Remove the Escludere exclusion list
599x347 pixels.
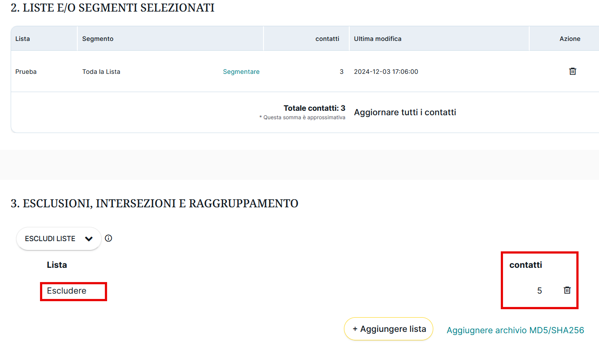tap(567, 291)
